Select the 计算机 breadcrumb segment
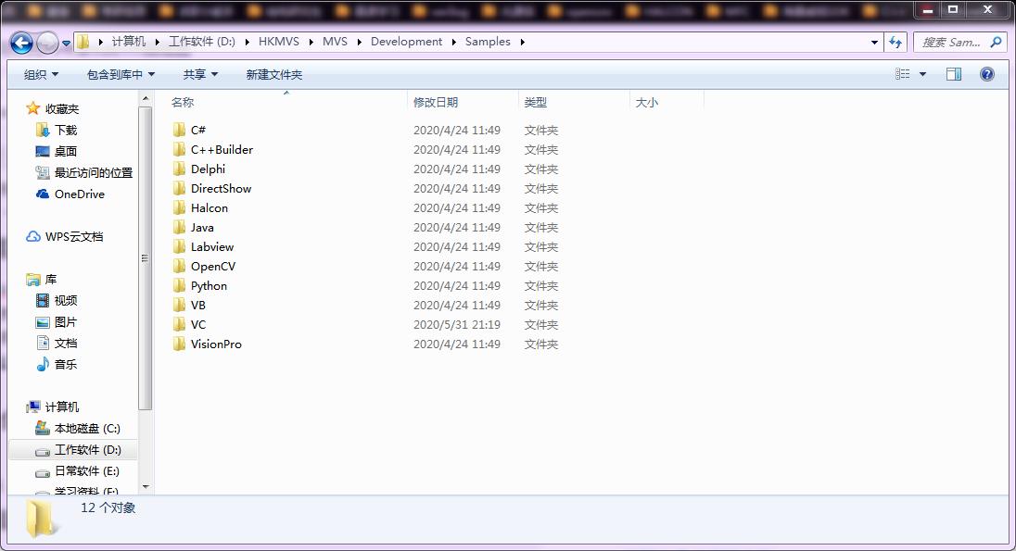Viewport: 1016px width, 551px height. pos(128,42)
